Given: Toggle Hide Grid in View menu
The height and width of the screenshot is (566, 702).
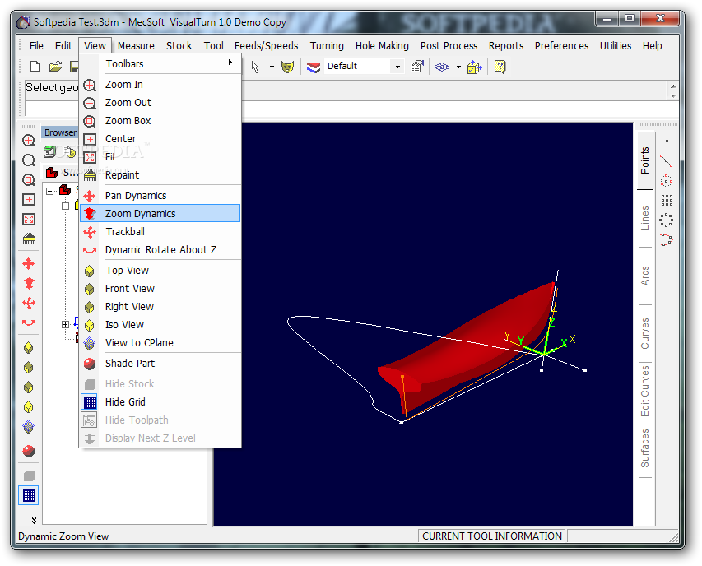Looking at the screenshot, I should click(160, 402).
